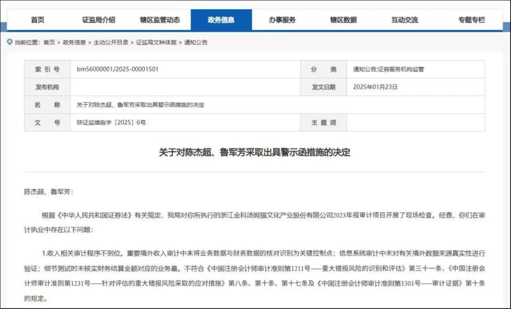
Task: Open the 辖区数据 navigation tab
Action: [343, 20]
